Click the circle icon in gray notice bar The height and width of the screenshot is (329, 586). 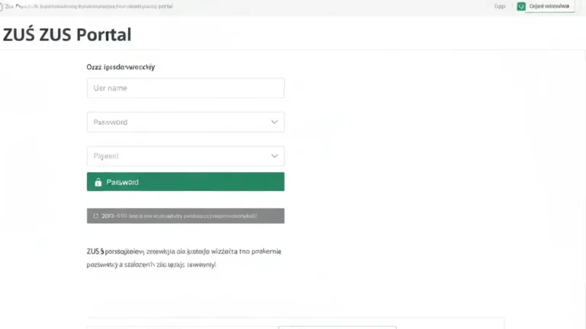click(95, 216)
